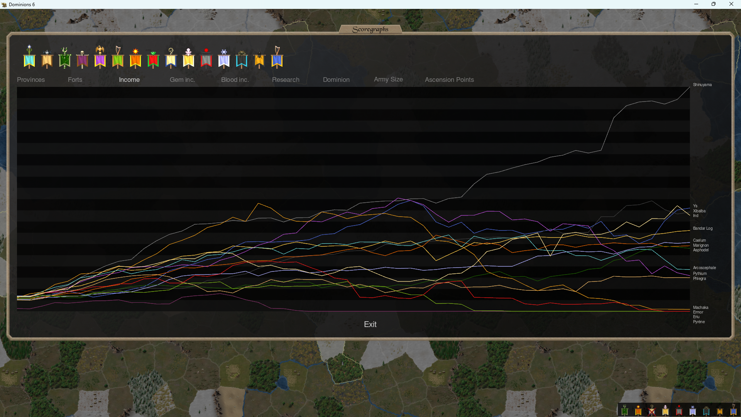741x417 pixels.
Task: Click the Machaka nation label
Action: pos(700,307)
